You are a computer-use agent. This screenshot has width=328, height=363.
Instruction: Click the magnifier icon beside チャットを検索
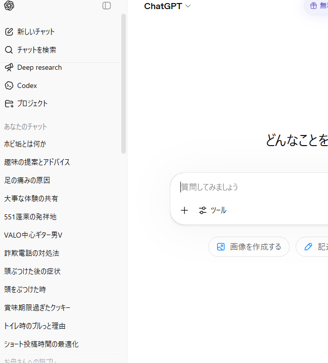point(9,50)
